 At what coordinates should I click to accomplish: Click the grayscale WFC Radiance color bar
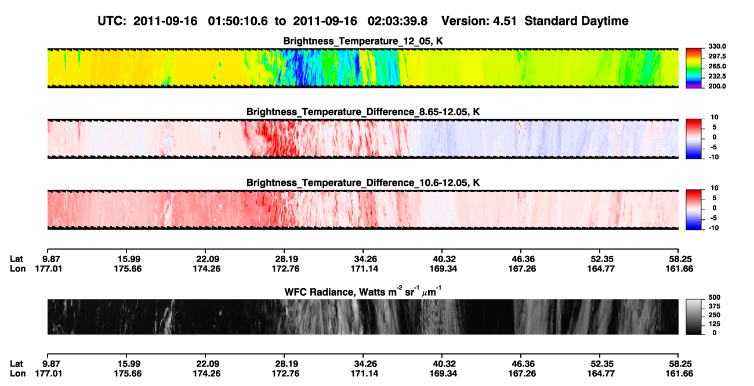(x=694, y=317)
